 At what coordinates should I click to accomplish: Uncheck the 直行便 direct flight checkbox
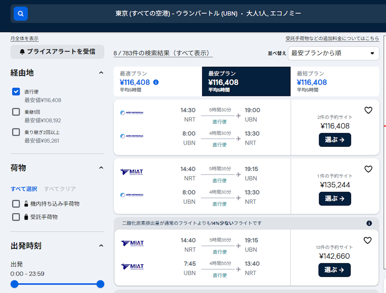[16, 92]
